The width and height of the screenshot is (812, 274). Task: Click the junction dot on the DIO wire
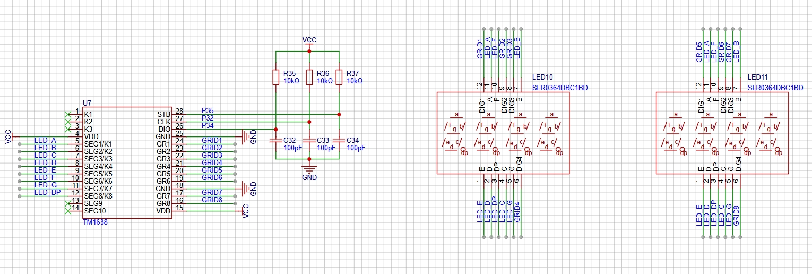coord(275,129)
